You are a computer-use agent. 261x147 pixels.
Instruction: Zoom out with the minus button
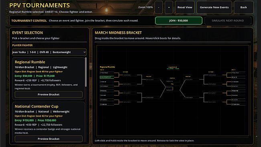pyautogui.click(x=158, y=7)
